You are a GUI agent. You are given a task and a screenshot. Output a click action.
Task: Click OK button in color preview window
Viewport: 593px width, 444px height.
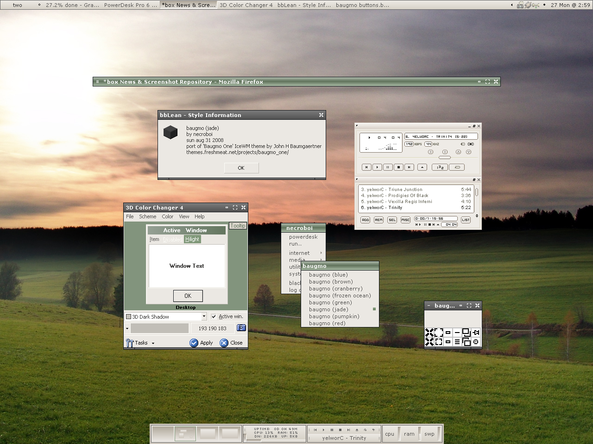pyautogui.click(x=188, y=296)
